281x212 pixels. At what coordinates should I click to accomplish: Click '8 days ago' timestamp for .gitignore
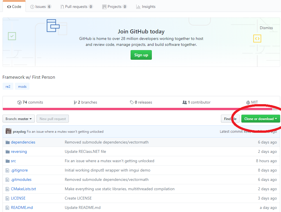267,170
